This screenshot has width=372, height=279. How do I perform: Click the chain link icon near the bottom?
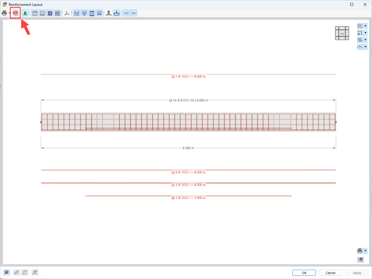coord(17,272)
